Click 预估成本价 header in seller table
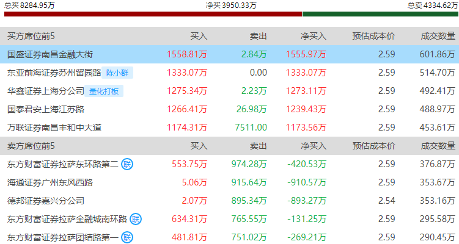The image size is (459, 244). (x=374, y=146)
